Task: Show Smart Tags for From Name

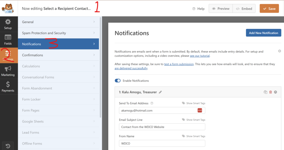Action: tap(194, 136)
